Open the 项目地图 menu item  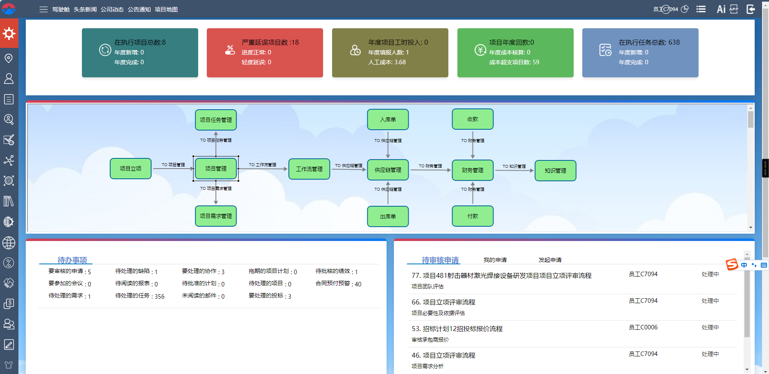coord(166,9)
